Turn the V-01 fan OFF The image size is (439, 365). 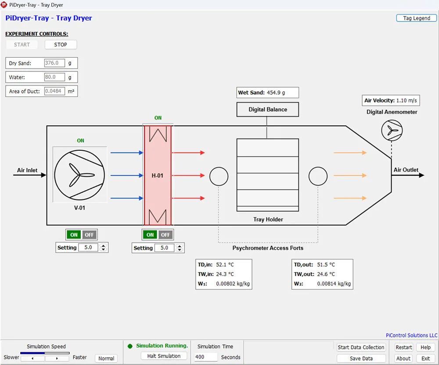(89, 235)
